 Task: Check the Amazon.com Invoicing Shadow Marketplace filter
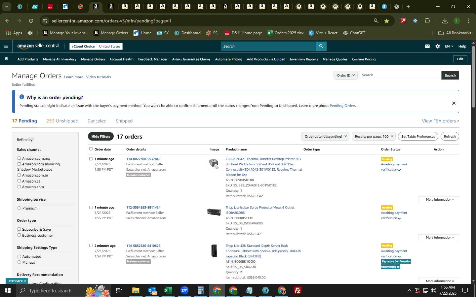tap(19, 164)
